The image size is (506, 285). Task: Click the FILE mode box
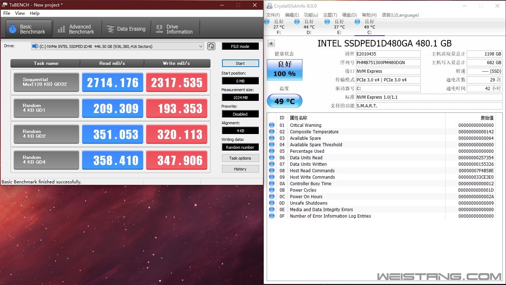tap(240, 46)
